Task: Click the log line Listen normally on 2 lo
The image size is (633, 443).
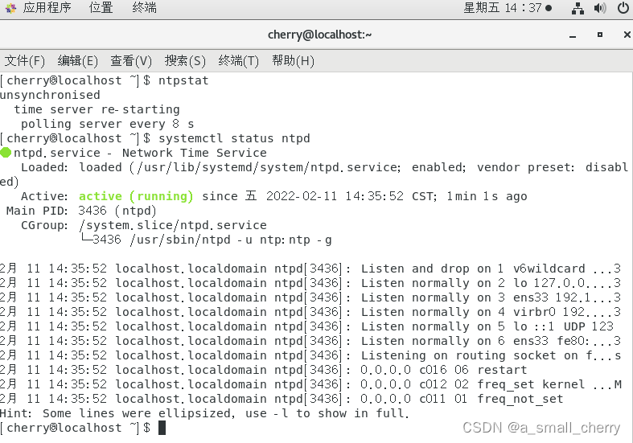Action: click(310, 283)
